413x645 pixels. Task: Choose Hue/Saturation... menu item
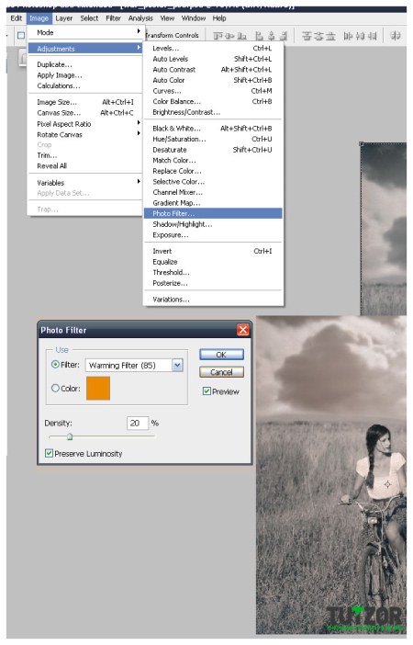(213, 139)
